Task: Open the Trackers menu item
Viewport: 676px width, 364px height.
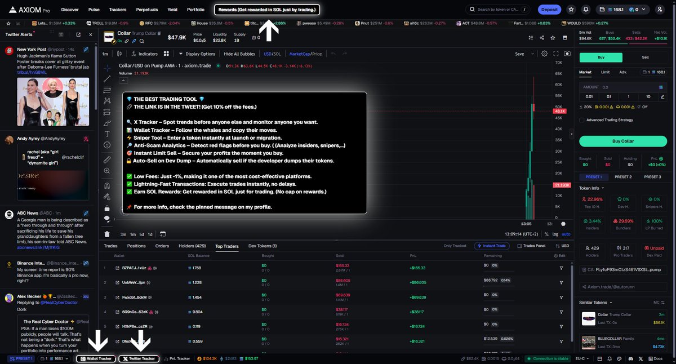Action: pos(118,10)
